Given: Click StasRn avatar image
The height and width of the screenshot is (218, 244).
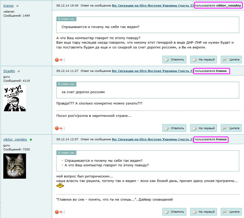Looking at the screenshot, I should (x=15, y=98).
